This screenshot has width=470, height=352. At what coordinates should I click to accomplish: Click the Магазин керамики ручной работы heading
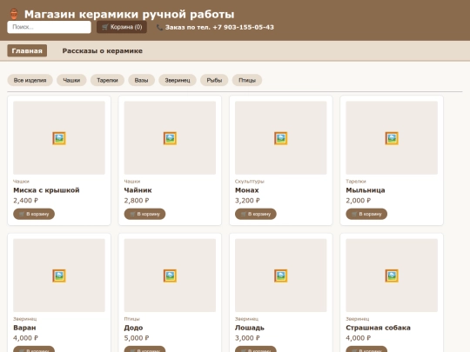click(129, 15)
